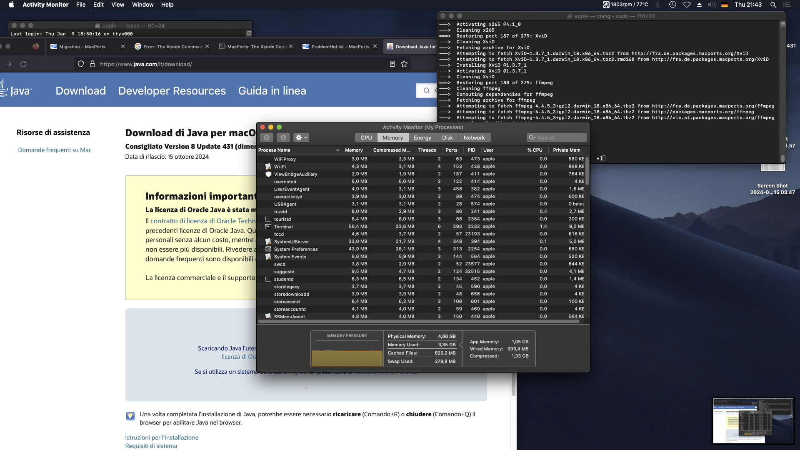Toggle Firefox reader view icon
Viewport: 800px width, 450px height.
click(392, 64)
